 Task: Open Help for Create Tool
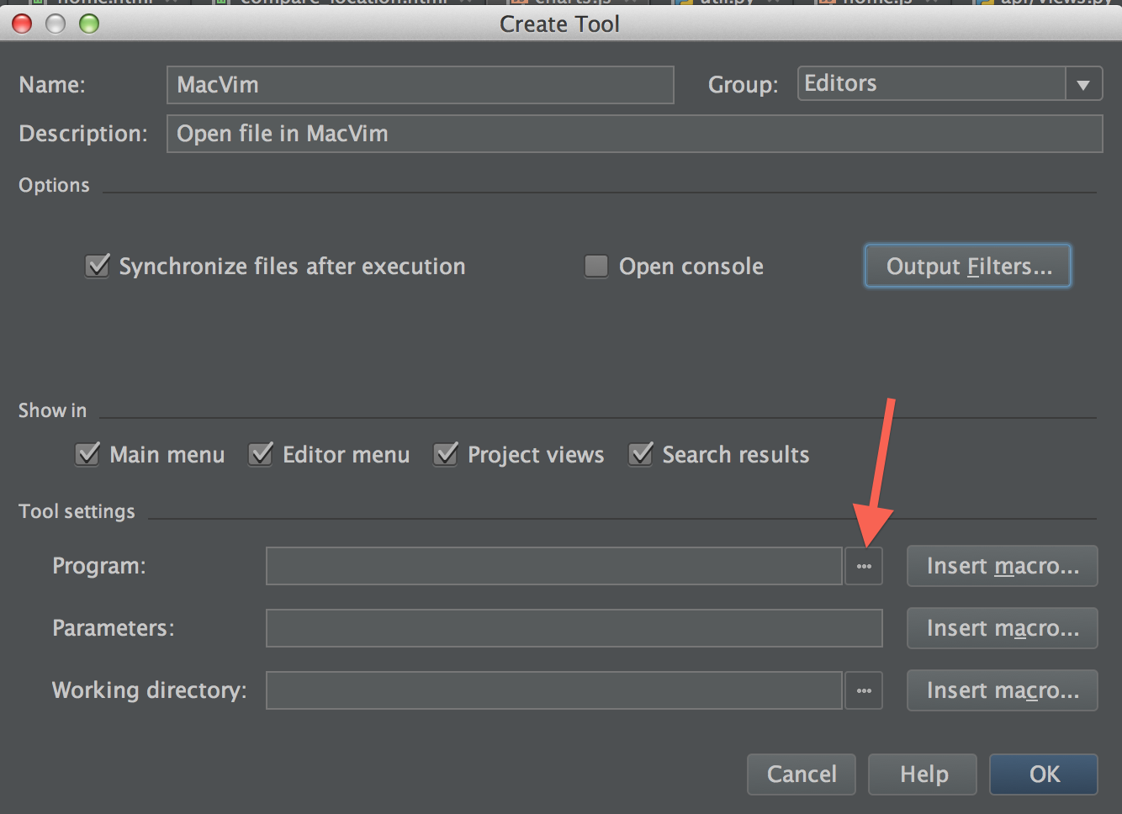[x=923, y=774]
